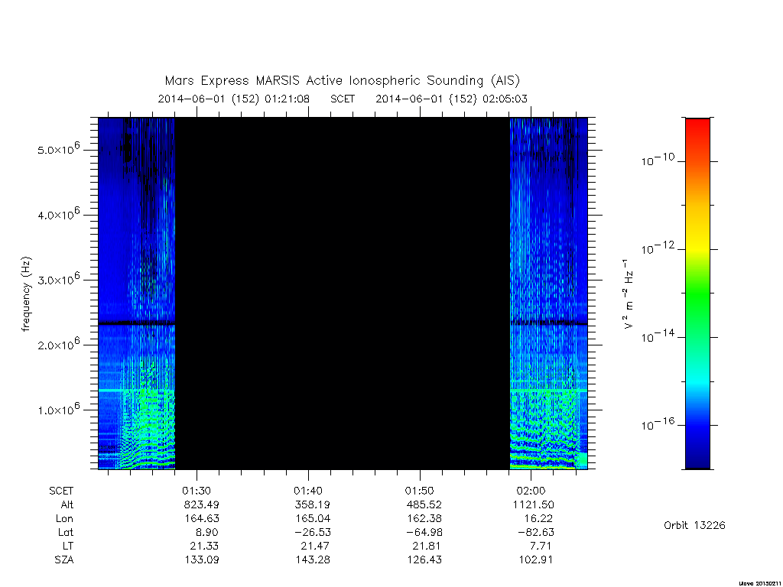Click the SZA value 143.28
Image resolution: width=783 pixels, height=587 pixels.
(x=312, y=559)
